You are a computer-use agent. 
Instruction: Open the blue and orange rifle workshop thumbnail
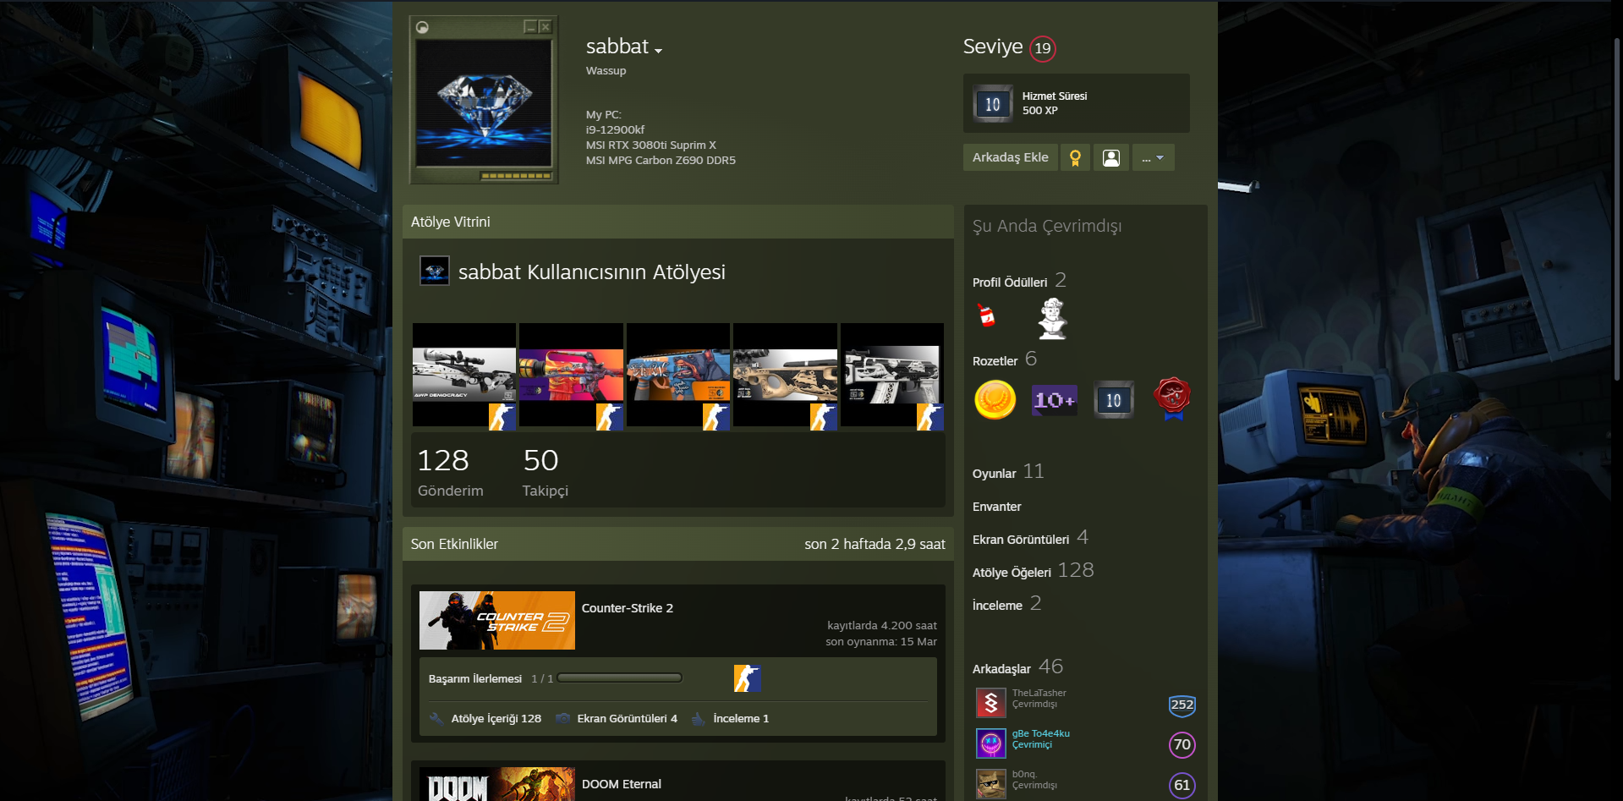678,376
